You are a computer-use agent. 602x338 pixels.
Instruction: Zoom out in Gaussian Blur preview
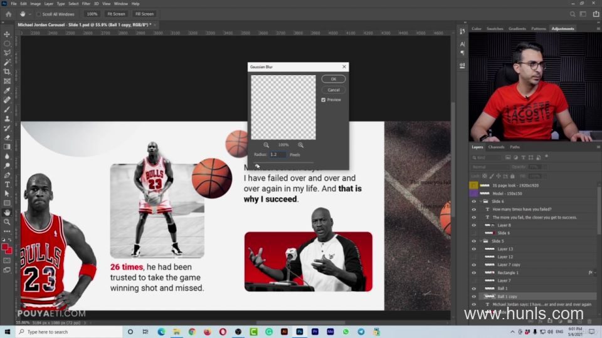(266, 145)
